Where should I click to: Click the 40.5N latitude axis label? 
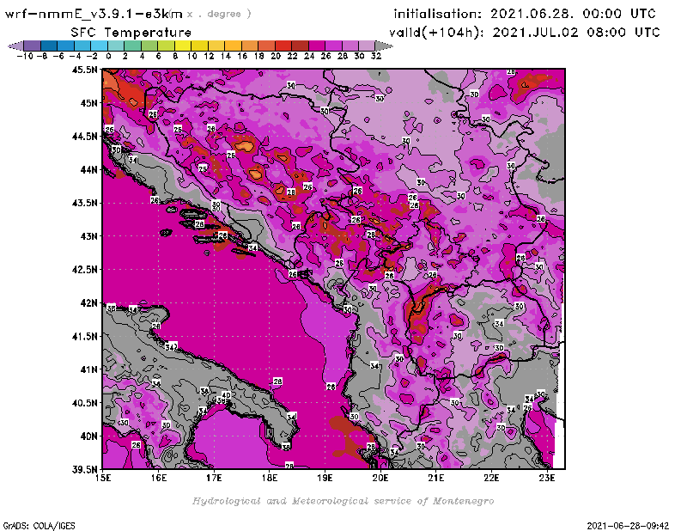pos(85,403)
